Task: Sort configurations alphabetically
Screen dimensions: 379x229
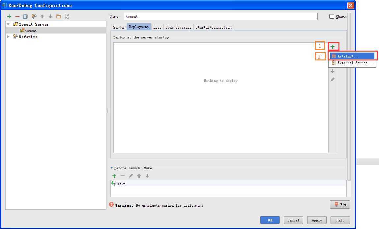Action: click(67, 16)
